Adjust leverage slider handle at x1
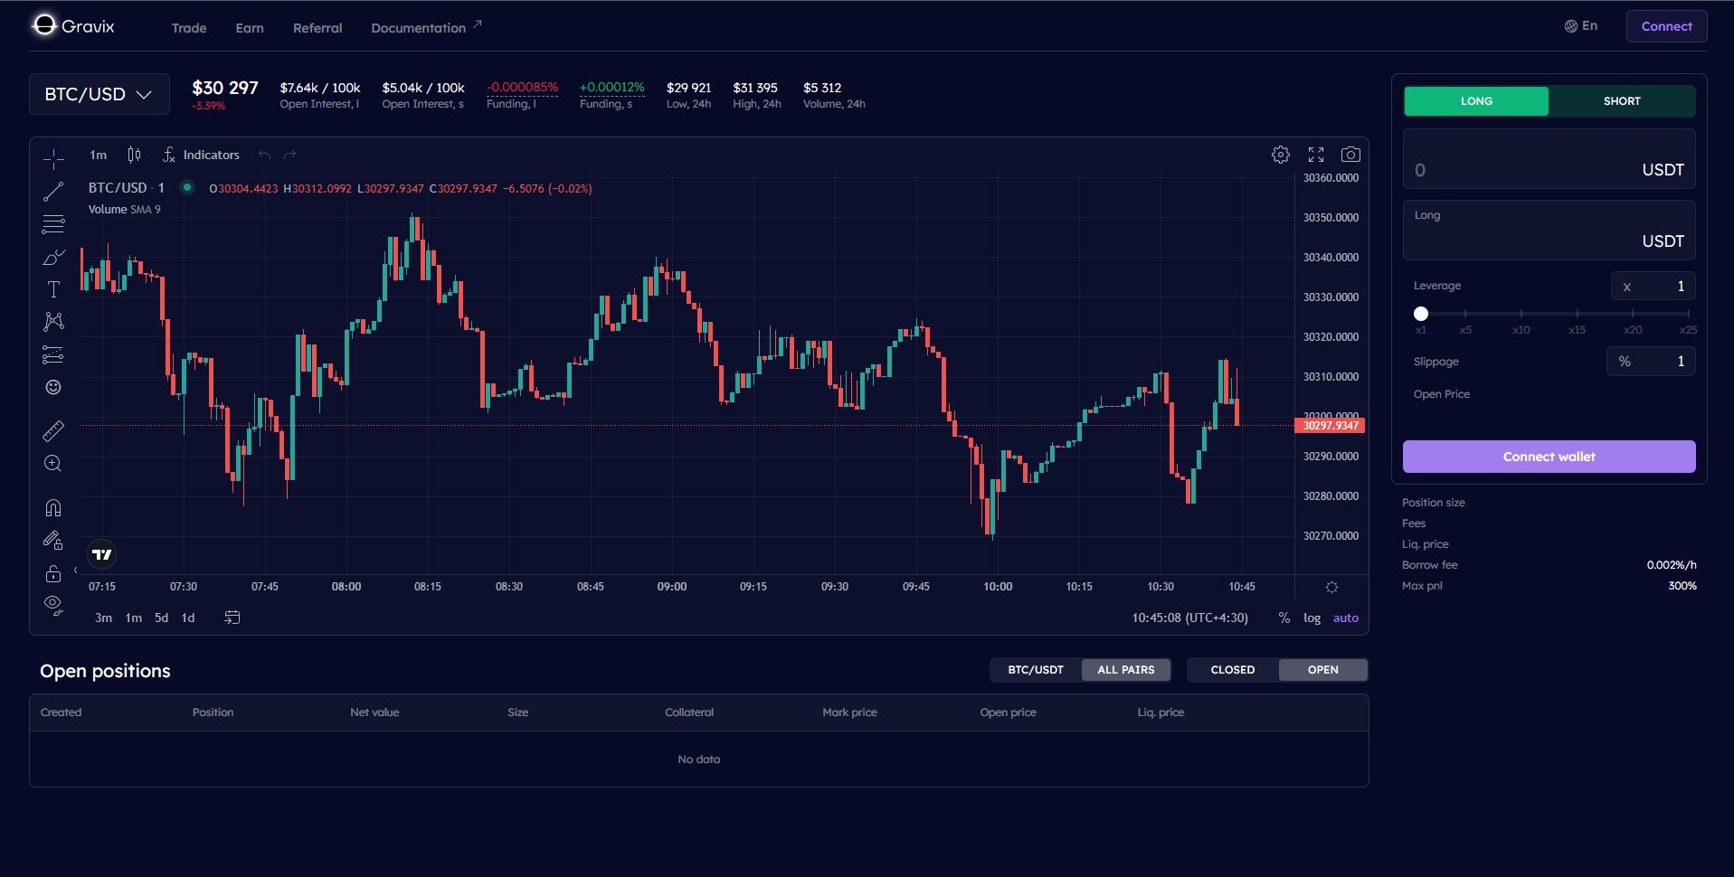1734x877 pixels. [1421, 314]
